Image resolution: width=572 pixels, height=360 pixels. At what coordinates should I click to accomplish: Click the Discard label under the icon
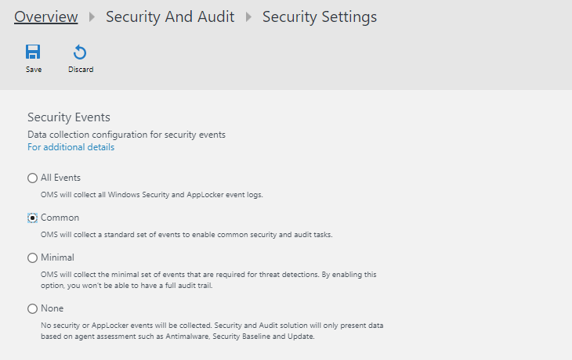(x=81, y=70)
